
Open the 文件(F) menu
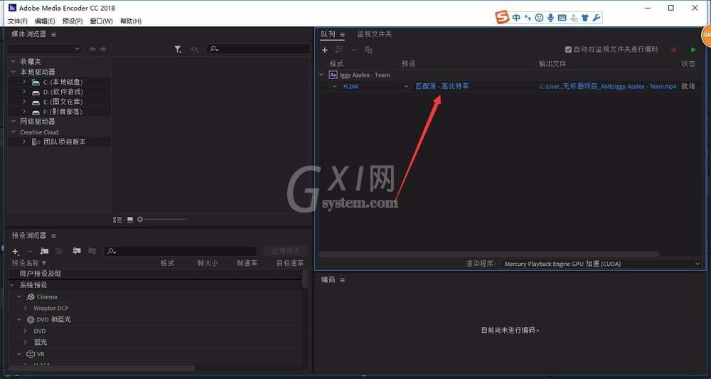click(x=18, y=21)
